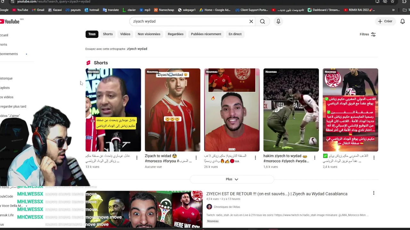Open the REMIX RAI 2022 bookmark
The width and height of the screenshot is (410, 230).
point(359,10)
